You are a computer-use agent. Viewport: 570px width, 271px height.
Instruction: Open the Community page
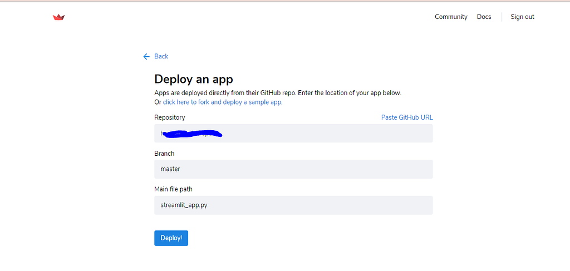point(451,17)
